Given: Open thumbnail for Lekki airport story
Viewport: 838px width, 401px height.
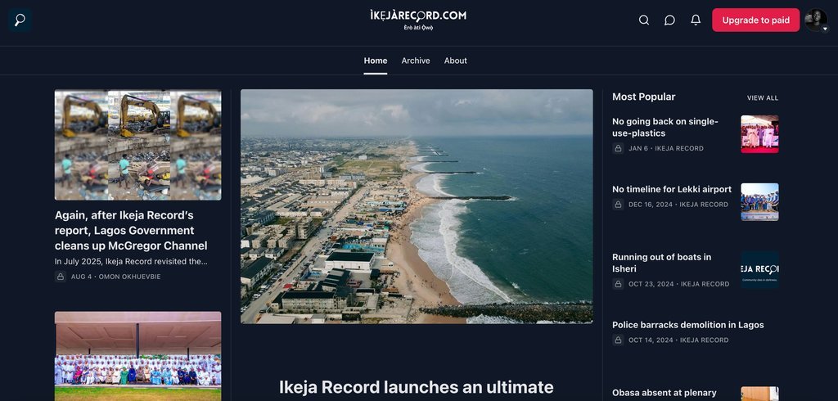Looking at the screenshot, I should pyautogui.click(x=759, y=202).
